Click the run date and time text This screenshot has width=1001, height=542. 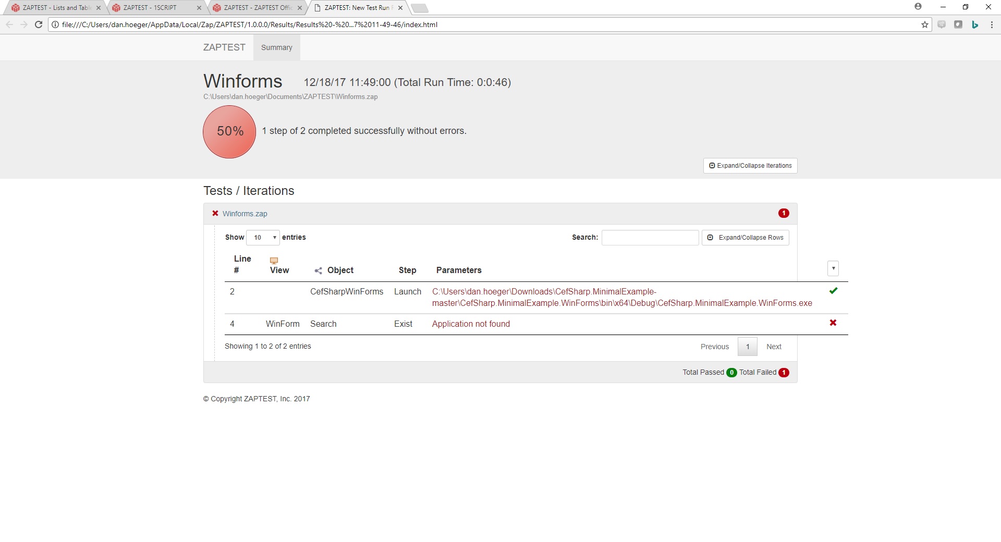click(x=407, y=82)
